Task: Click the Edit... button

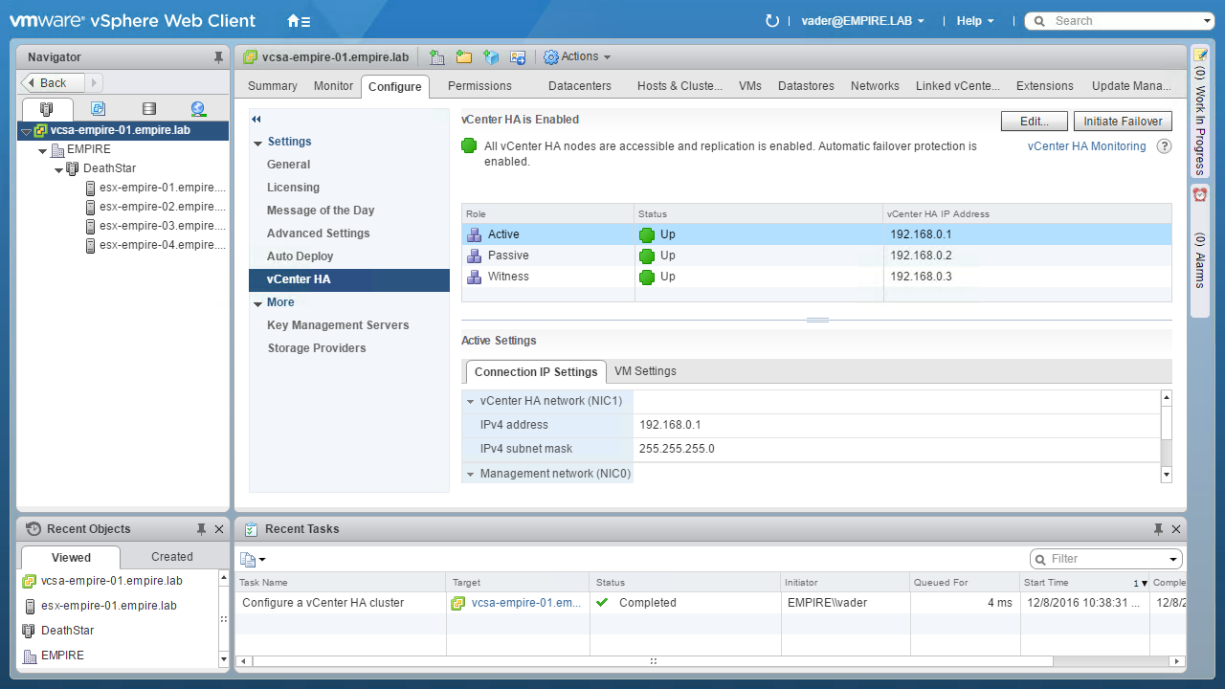Action: tap(1036, 122)
